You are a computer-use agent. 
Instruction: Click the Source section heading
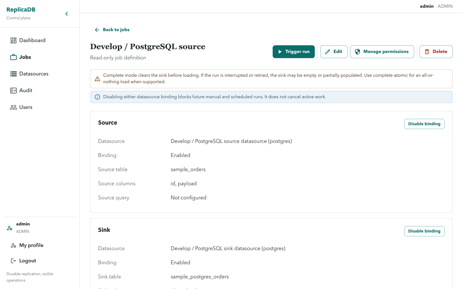[108, 123]
